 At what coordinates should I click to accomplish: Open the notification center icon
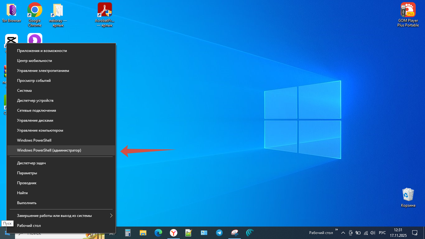click(414, 233)
